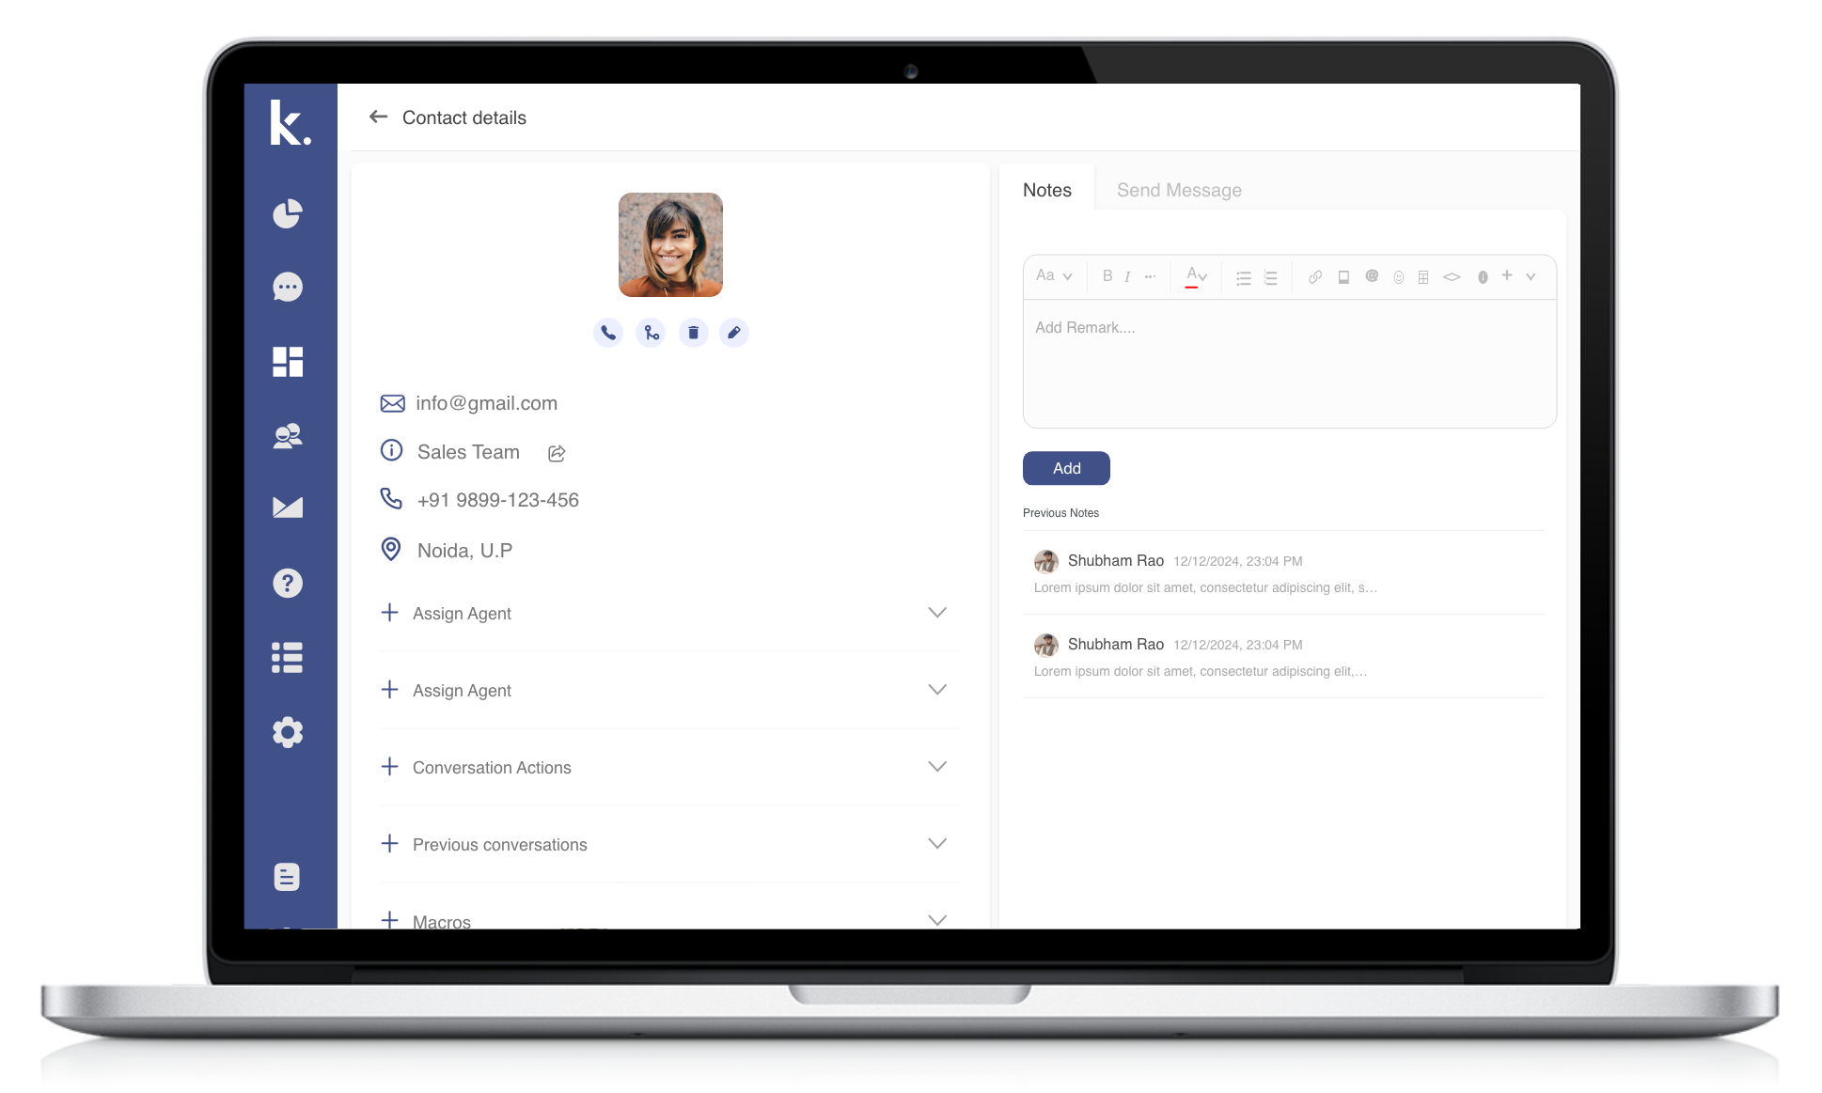This screenshot has height=1093, width=1822.
Task: Edit the contact with the pencil icon
Action: click(734, 333)
